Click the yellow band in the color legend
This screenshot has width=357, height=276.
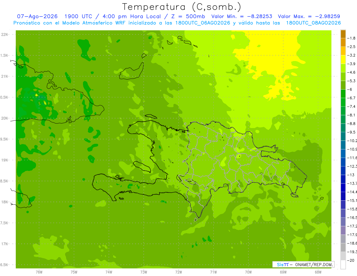pyautogui.click(x=343, y=60)
